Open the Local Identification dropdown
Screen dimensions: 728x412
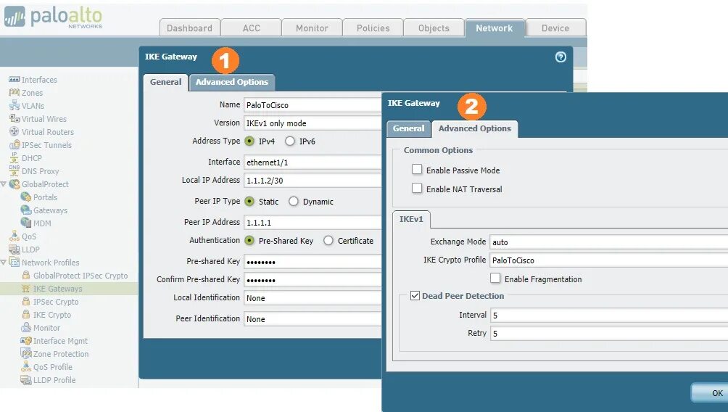313,297
